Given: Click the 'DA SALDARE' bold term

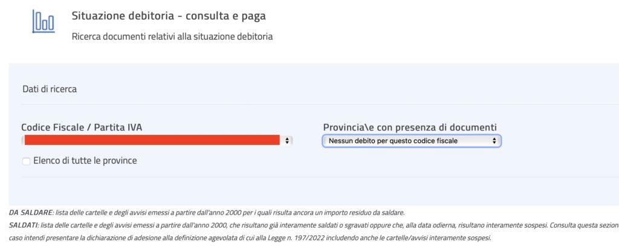Looking at the screenshot, I should (x=30, y=213).
